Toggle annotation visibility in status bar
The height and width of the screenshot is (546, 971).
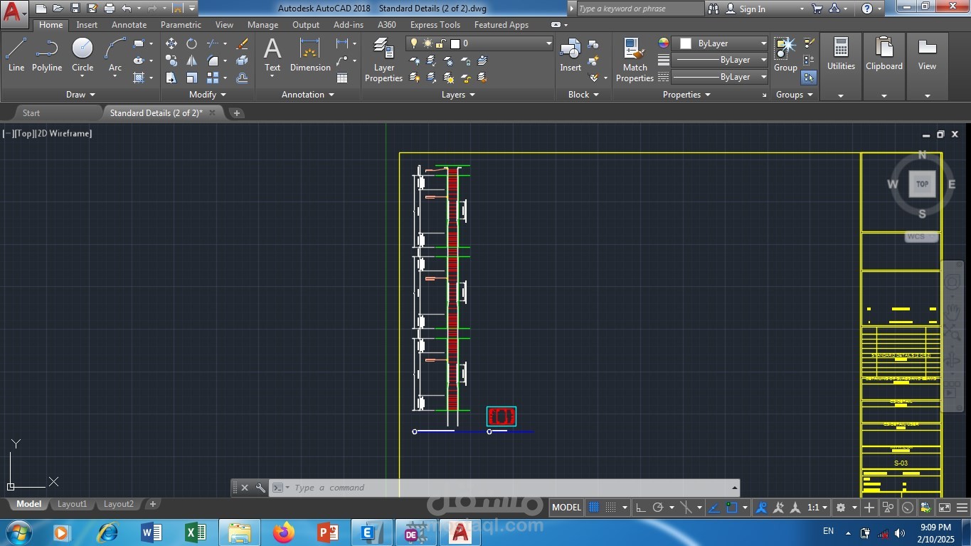click(x=762, y=508)
